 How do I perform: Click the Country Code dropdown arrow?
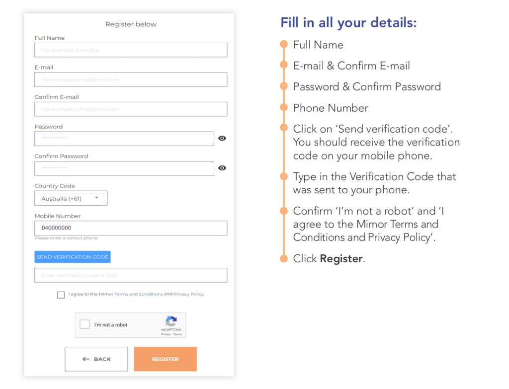[x=96, y=198]
